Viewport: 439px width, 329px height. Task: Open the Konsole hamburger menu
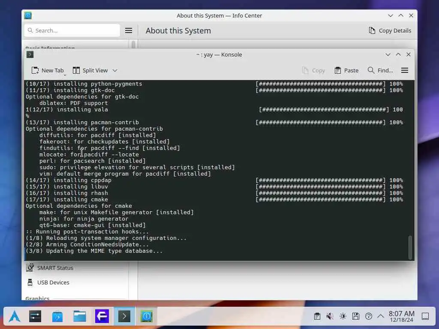pos(405,71)
